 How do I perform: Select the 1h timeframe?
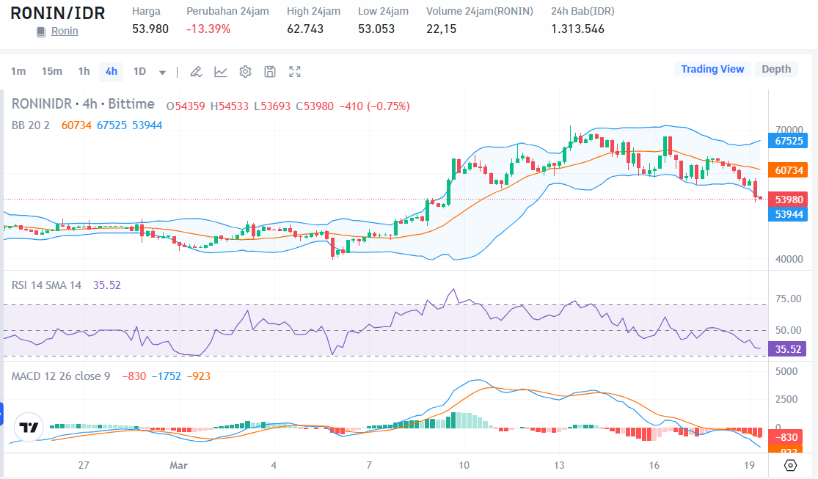click(84, 71)
